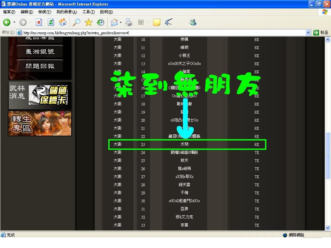The image size is (331, 248).
Task: Click the Back navigation button
Action: 7,22
